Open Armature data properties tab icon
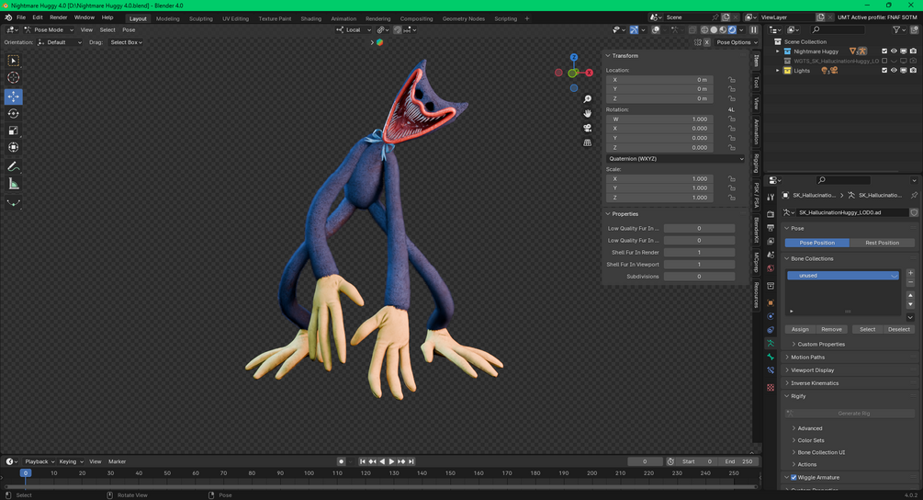 (770, 343)
